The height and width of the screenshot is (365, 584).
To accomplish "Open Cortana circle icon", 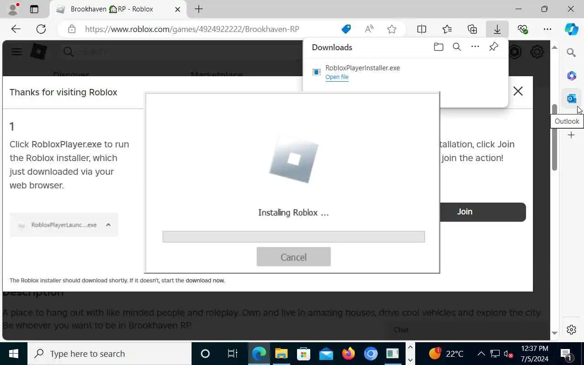I will pos(205,354).
